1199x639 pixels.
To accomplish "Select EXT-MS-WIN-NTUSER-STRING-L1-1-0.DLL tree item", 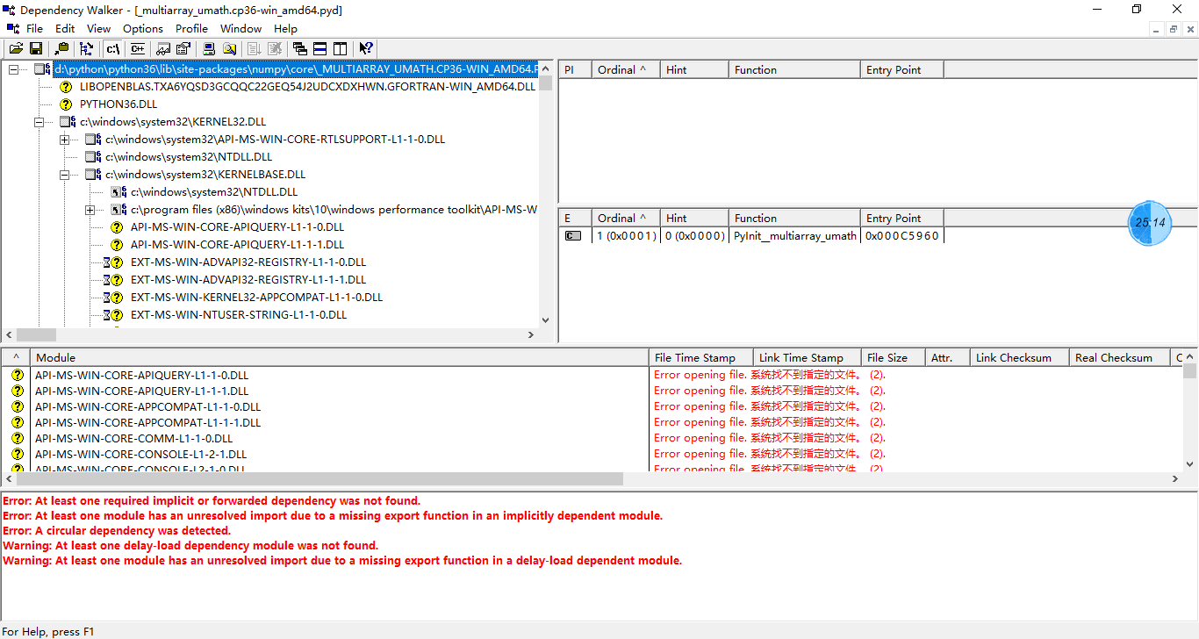I will point(239,315).
